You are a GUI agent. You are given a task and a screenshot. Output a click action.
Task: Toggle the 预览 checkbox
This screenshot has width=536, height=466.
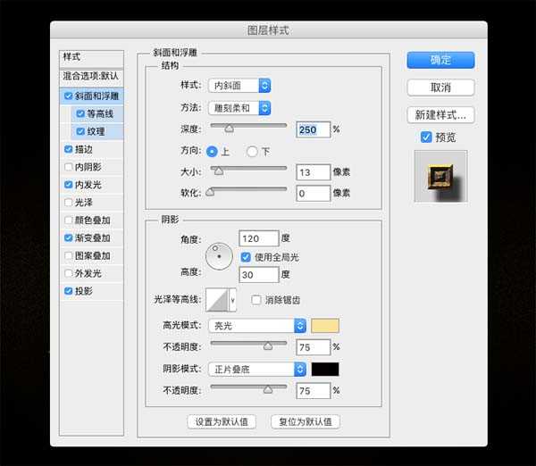click(426, 137)
